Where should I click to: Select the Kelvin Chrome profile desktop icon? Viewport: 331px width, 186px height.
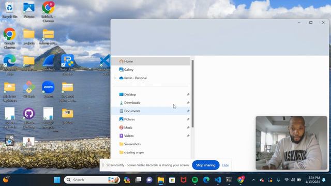tap(48, 12)
